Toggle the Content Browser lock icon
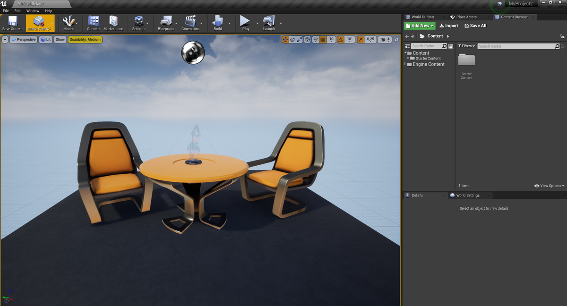The width and height of the screenshot is (567, 306). coord(562,36)
